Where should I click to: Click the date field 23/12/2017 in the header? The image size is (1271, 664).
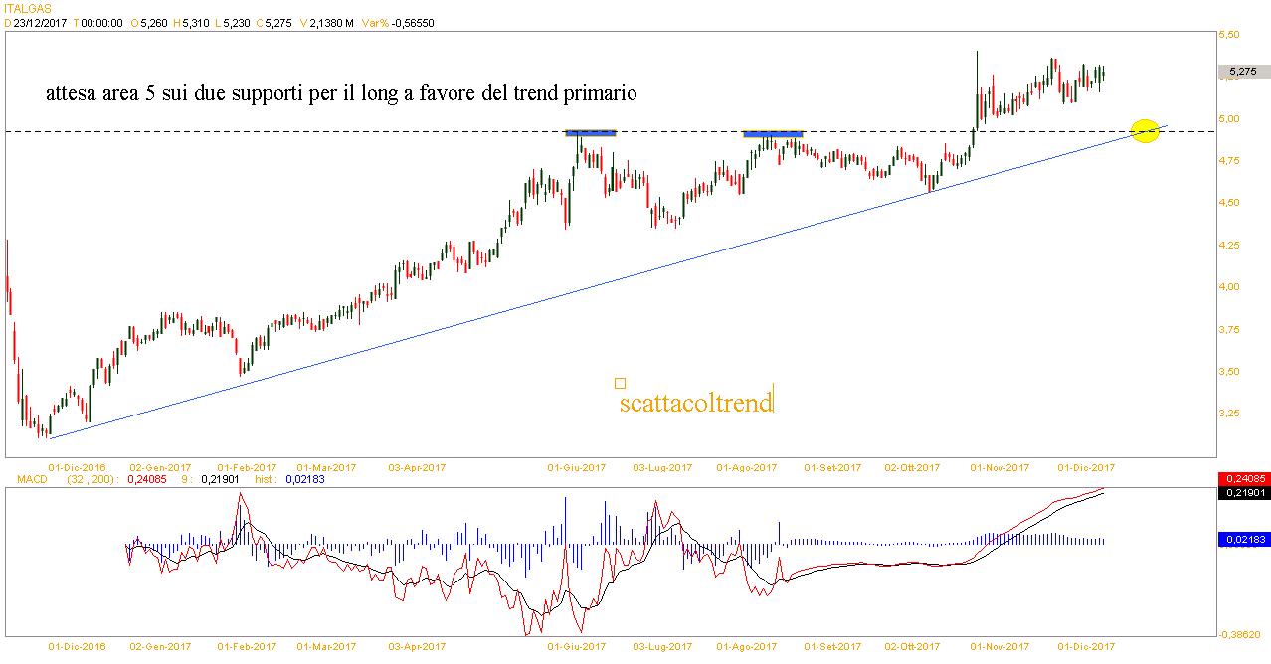(x=40, y=22)
